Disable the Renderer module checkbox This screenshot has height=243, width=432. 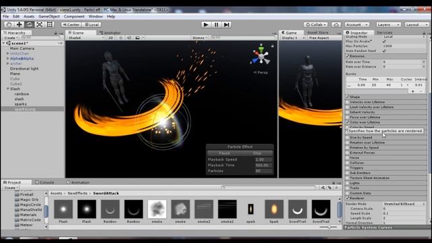[x=348, y=198]
